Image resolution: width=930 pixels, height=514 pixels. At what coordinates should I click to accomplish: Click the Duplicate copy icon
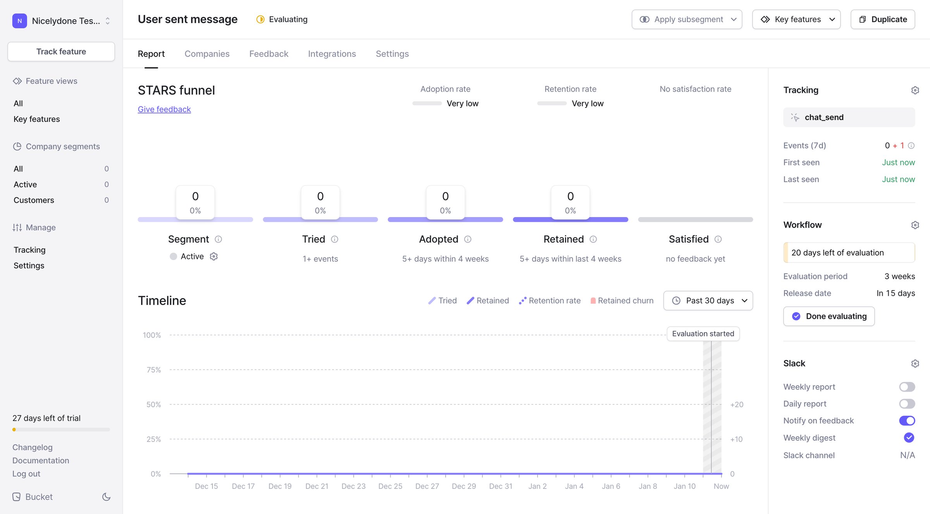[x=863, y=19]
